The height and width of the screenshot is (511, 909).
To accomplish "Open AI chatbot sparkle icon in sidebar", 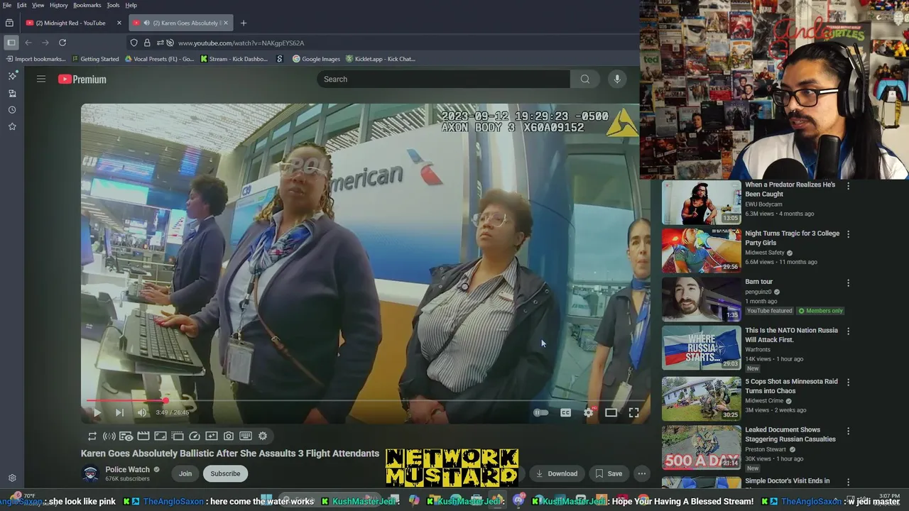I will 12,76.
